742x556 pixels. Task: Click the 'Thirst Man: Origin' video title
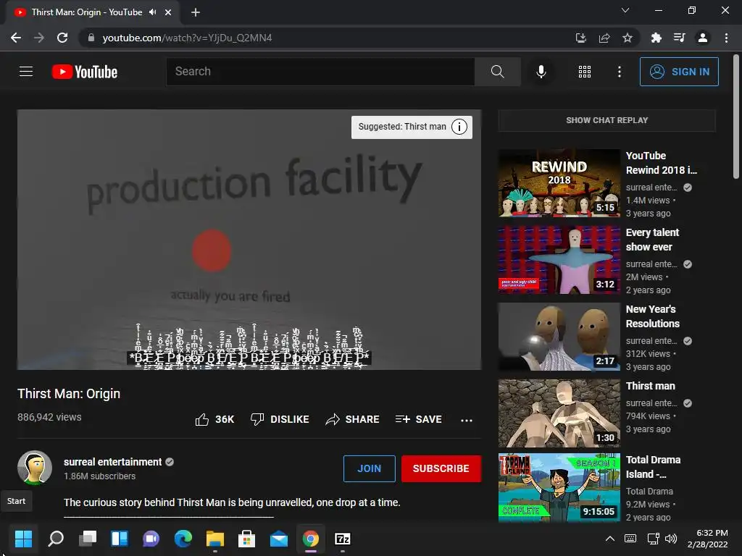(x=69, y=393)
